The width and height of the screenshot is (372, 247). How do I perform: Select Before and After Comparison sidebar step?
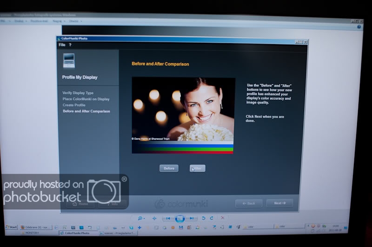pos(86,111)
